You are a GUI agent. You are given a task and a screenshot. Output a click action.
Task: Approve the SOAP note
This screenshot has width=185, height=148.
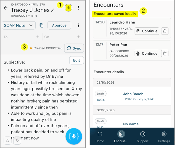[x=59, y=25]
